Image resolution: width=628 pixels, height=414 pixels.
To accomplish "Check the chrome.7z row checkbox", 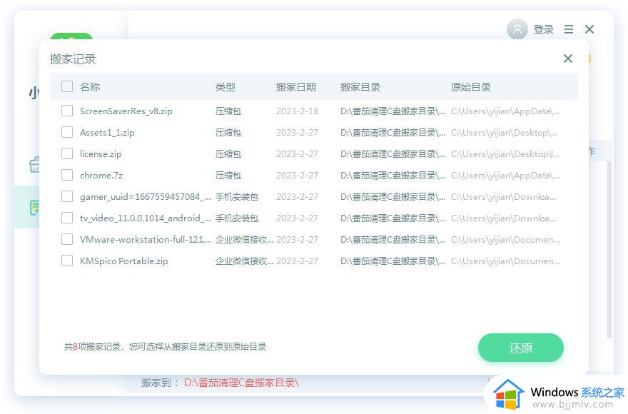I will (67, 175).
